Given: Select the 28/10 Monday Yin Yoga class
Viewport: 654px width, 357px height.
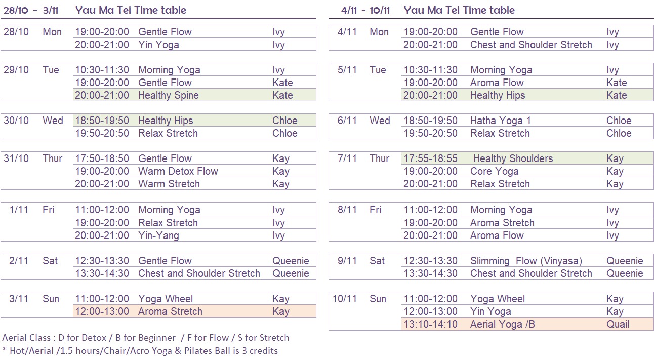Looking at the screenshot, I should point(195,45).
